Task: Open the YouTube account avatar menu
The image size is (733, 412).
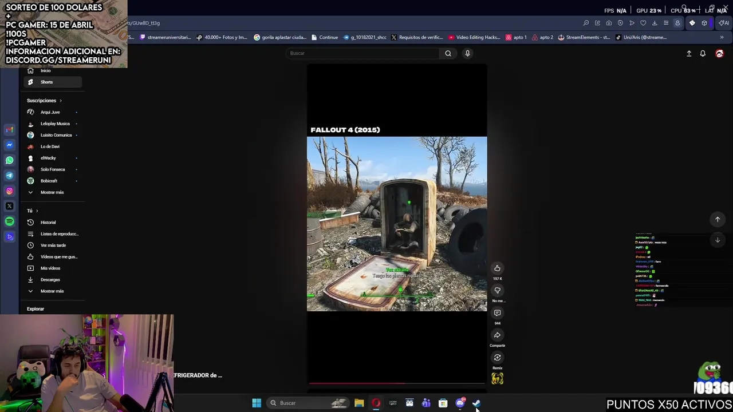Action: pos(719,53)
